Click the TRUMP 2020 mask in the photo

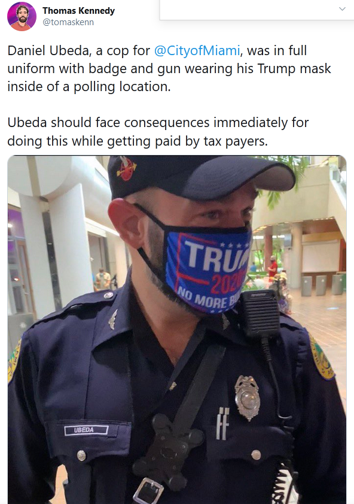click(207, 267)
